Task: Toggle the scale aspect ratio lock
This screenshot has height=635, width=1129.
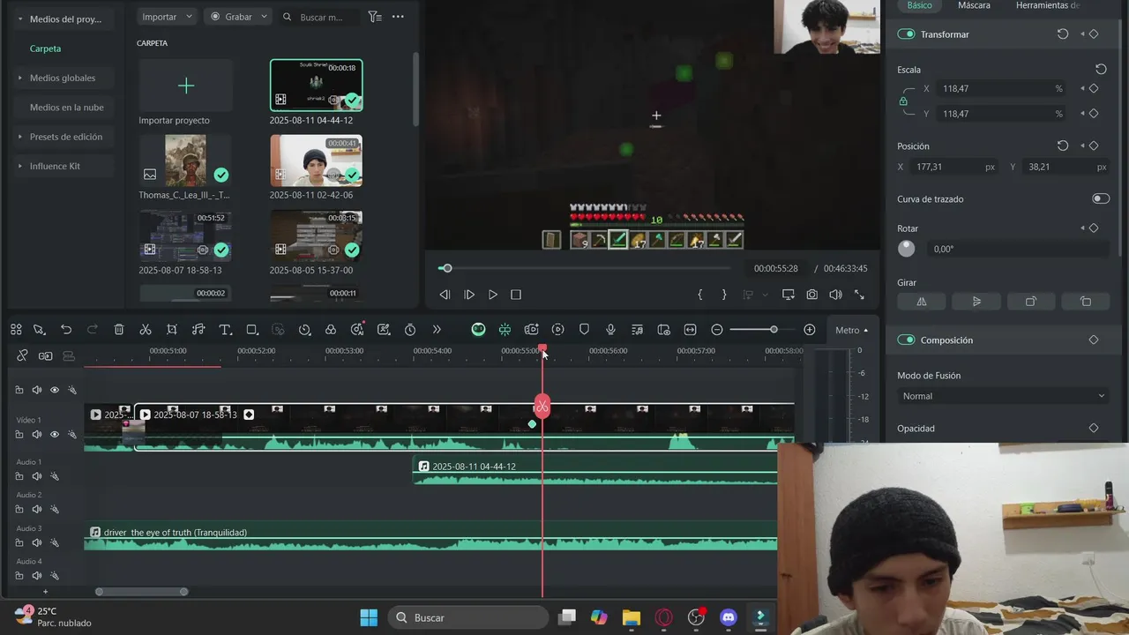Action: 903,101
